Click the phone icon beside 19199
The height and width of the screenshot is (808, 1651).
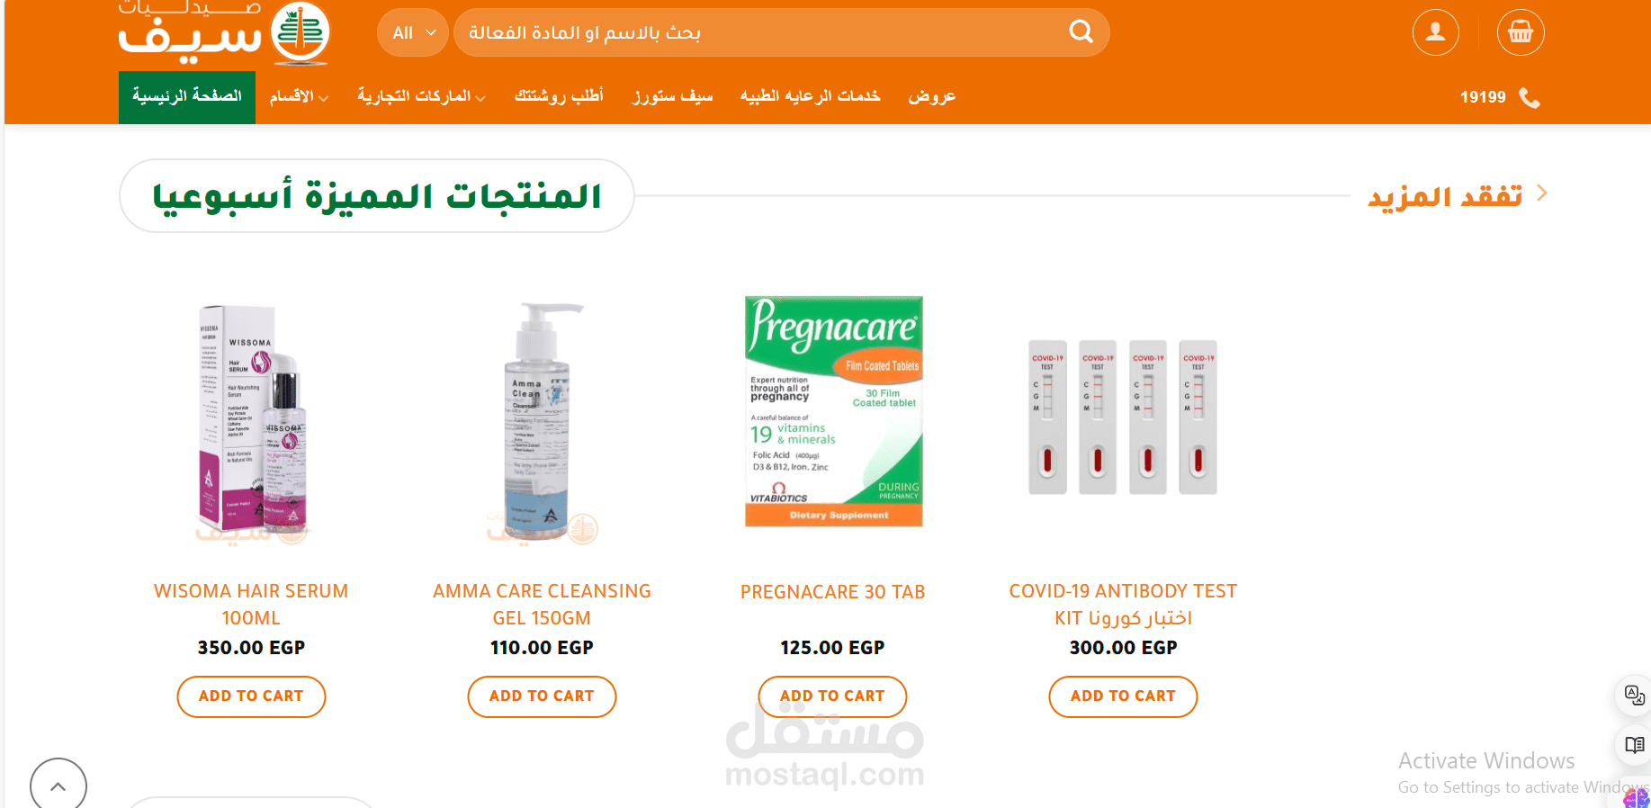(x=1530, y=97)
